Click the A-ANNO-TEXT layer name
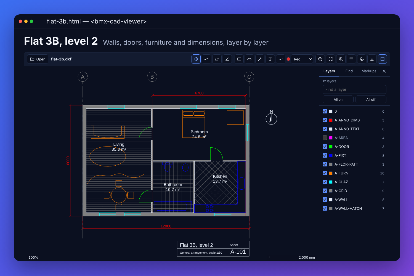414x276 pixels. [x=347, y=129]
